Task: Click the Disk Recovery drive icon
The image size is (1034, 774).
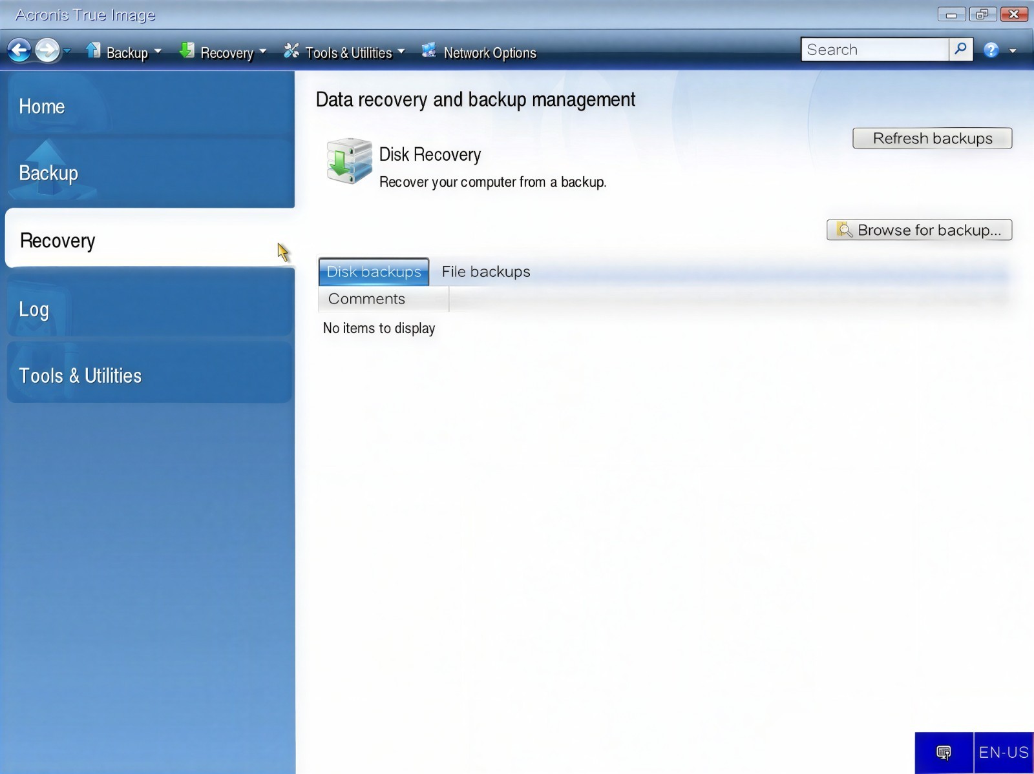Action: (x=349, y=161)
